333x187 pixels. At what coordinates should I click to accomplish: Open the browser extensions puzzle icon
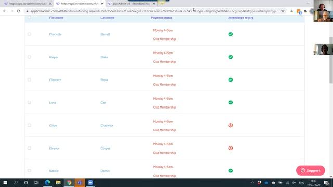point(305,11)
